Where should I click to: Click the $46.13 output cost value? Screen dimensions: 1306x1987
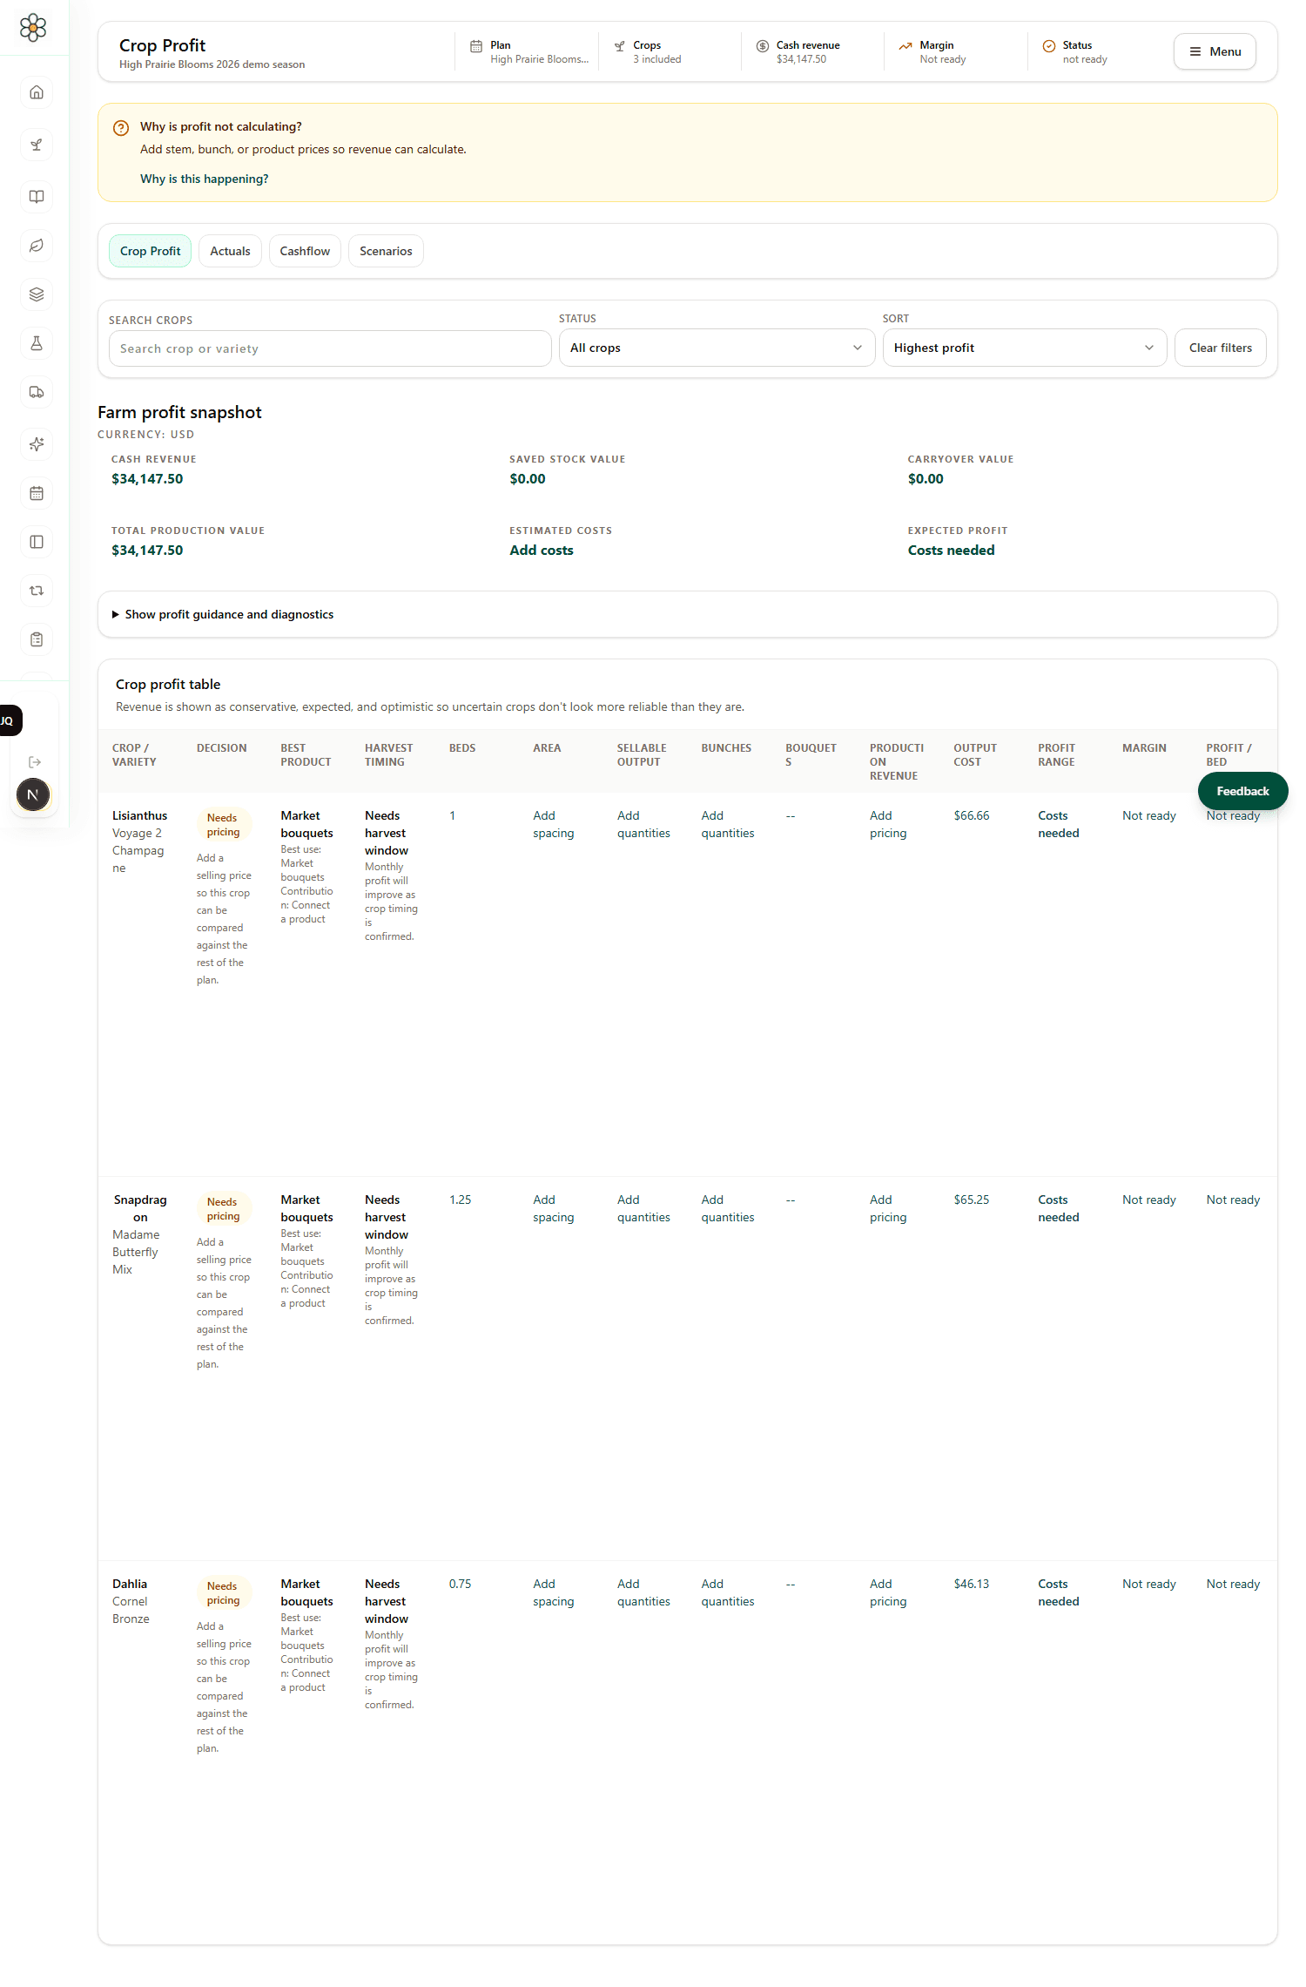[x=972, y=1584]
